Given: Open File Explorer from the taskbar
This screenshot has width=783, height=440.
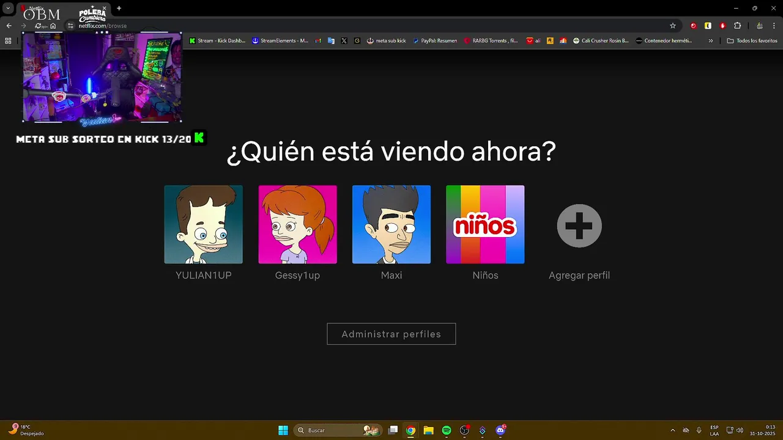Looking at the screenshot, I should pos(428,430).
